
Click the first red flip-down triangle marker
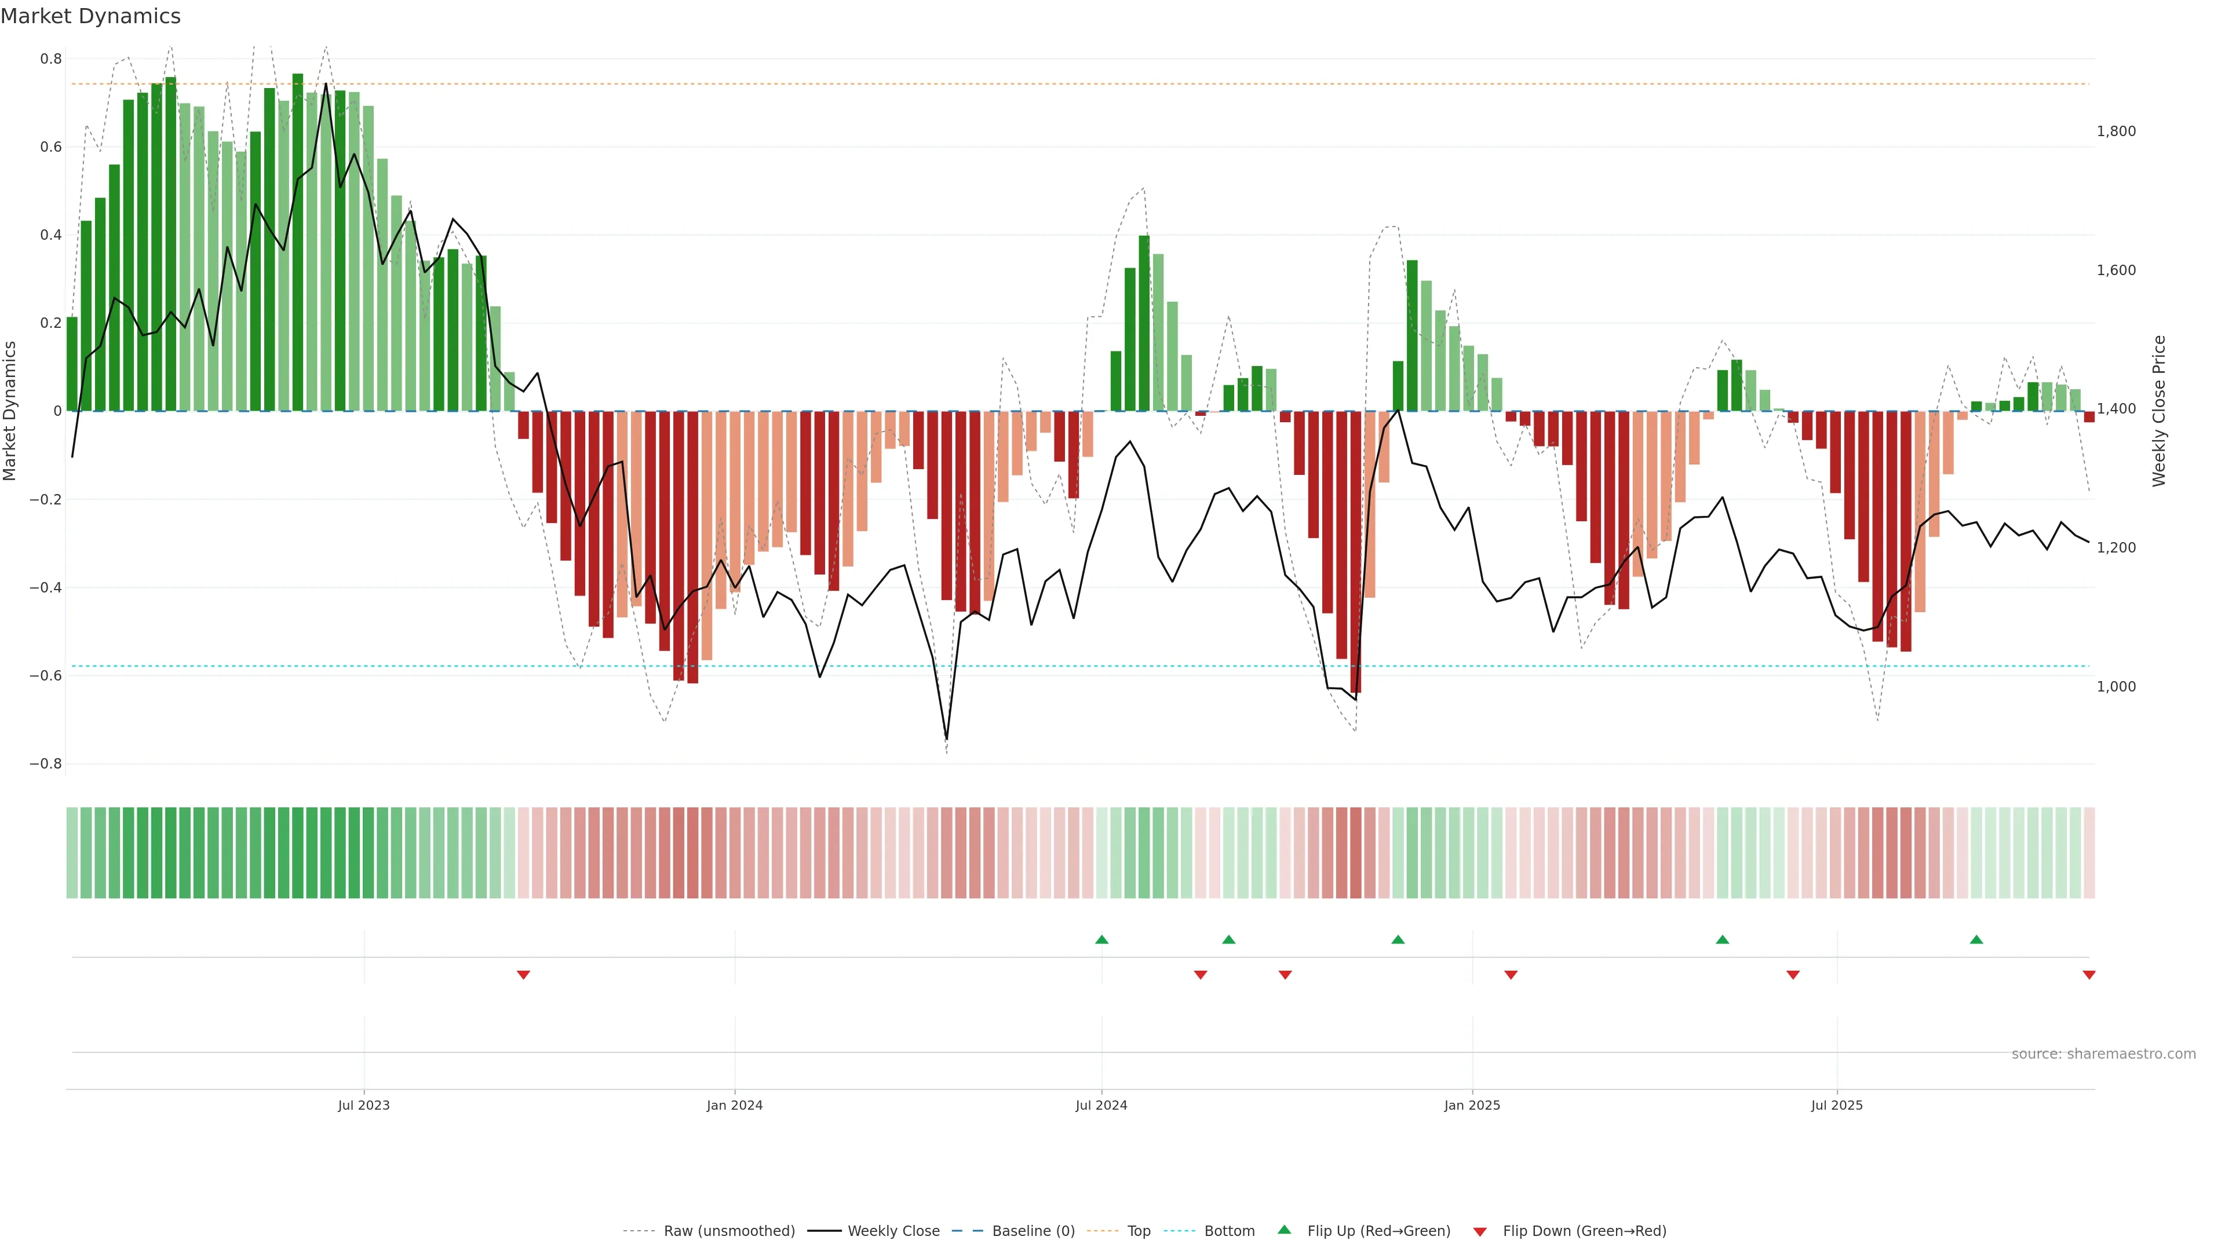523,975
